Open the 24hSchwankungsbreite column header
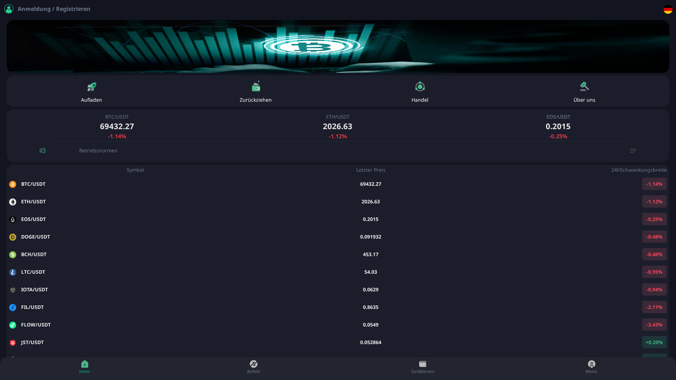This screenshot has width=676, height=380. (x=639, y=170)
